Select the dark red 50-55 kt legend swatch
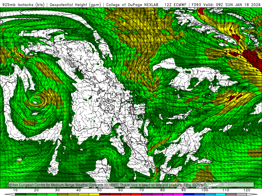The image size is (262, 196). tap(104, 194)
